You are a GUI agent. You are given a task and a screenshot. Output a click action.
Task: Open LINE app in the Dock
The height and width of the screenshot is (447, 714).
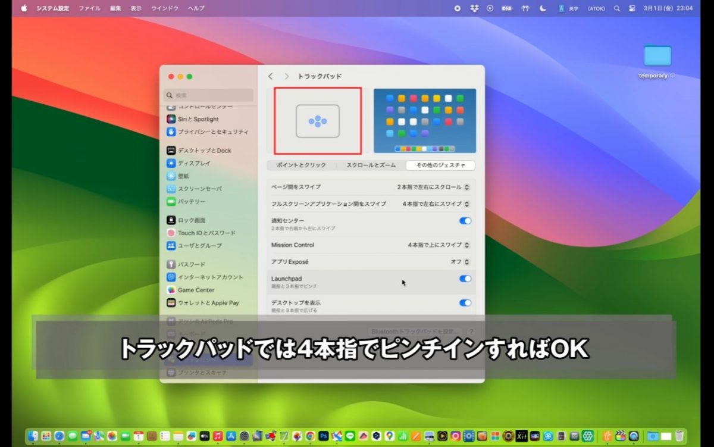pos(350,436)
